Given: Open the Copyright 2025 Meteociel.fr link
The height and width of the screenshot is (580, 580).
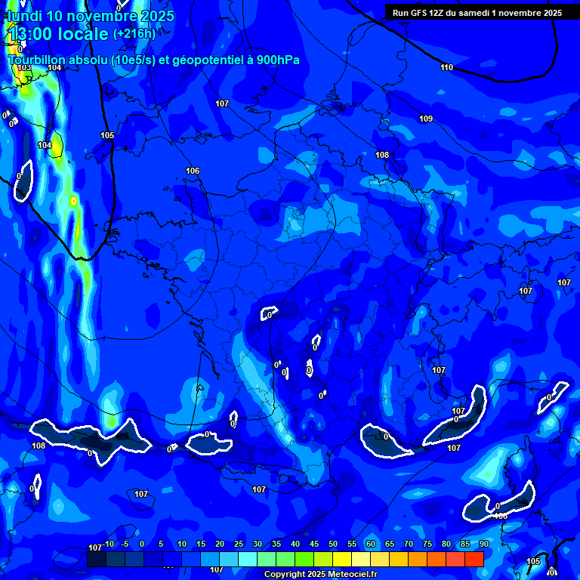Looking at the screenshot, I should click(320, 574).
